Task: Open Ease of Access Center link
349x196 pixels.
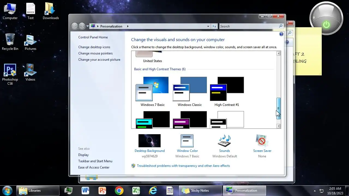Action: (x=94, y=167)
